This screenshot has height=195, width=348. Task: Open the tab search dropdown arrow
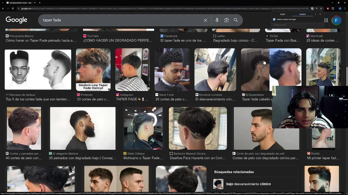click(x=3, y=3)
